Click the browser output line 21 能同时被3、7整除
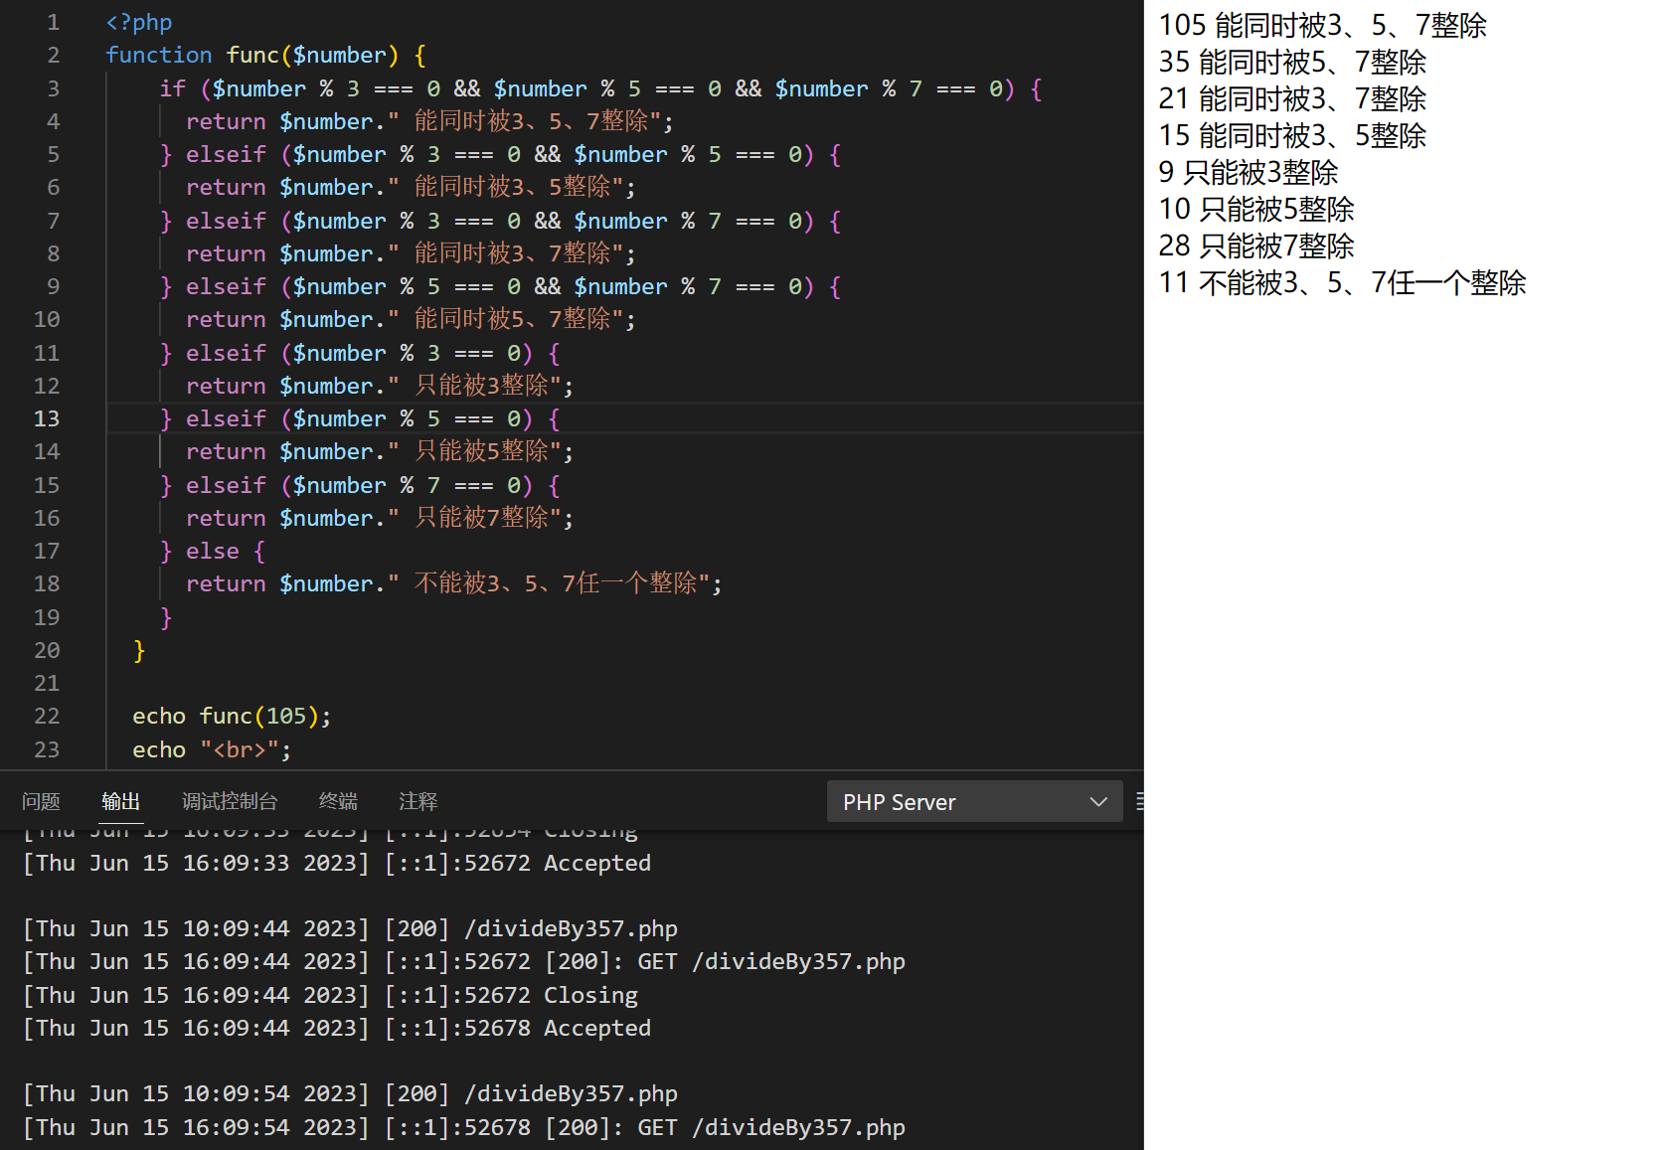The height and width of the screenshot is (1150, 1669). click(x=1292, y=98)
